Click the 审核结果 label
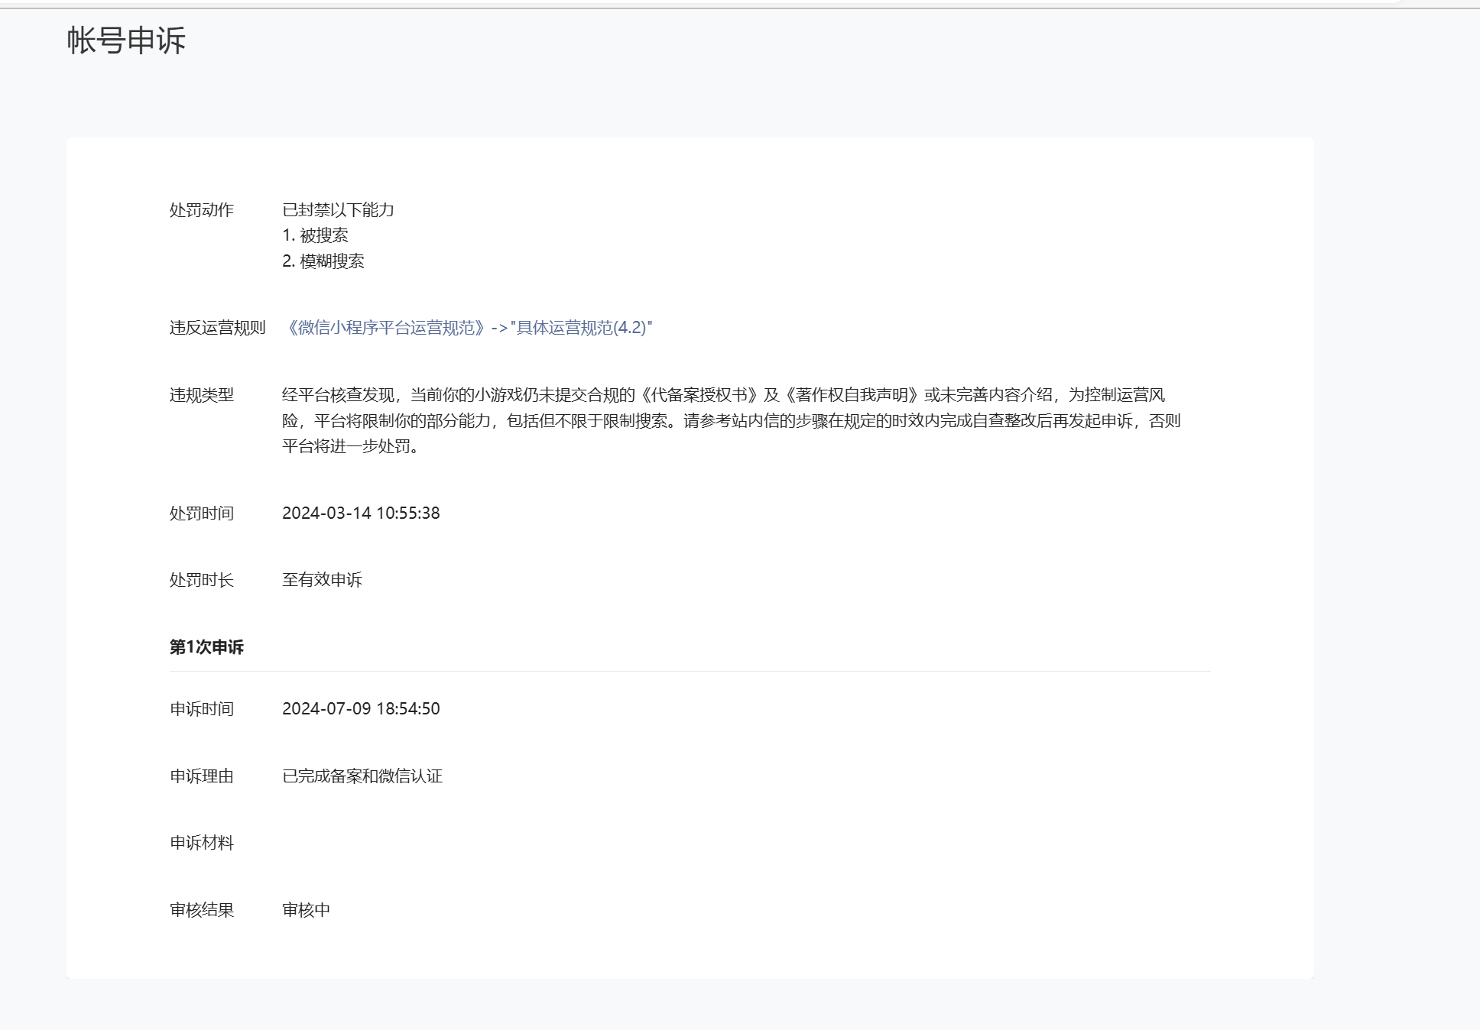The width and height of the screenshot is (1480, 1030). click(201, 910)
